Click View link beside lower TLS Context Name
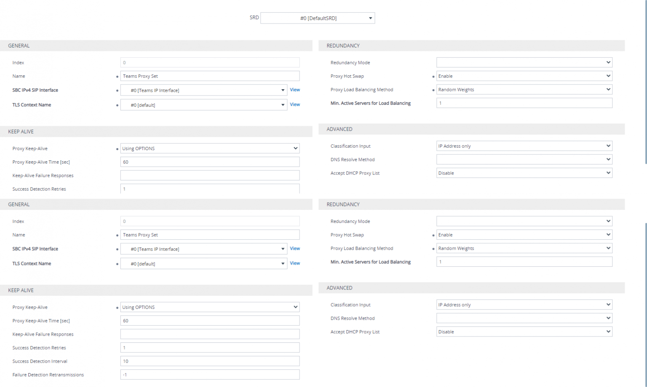This screenshot has height=387, width=647. point(295,263)
